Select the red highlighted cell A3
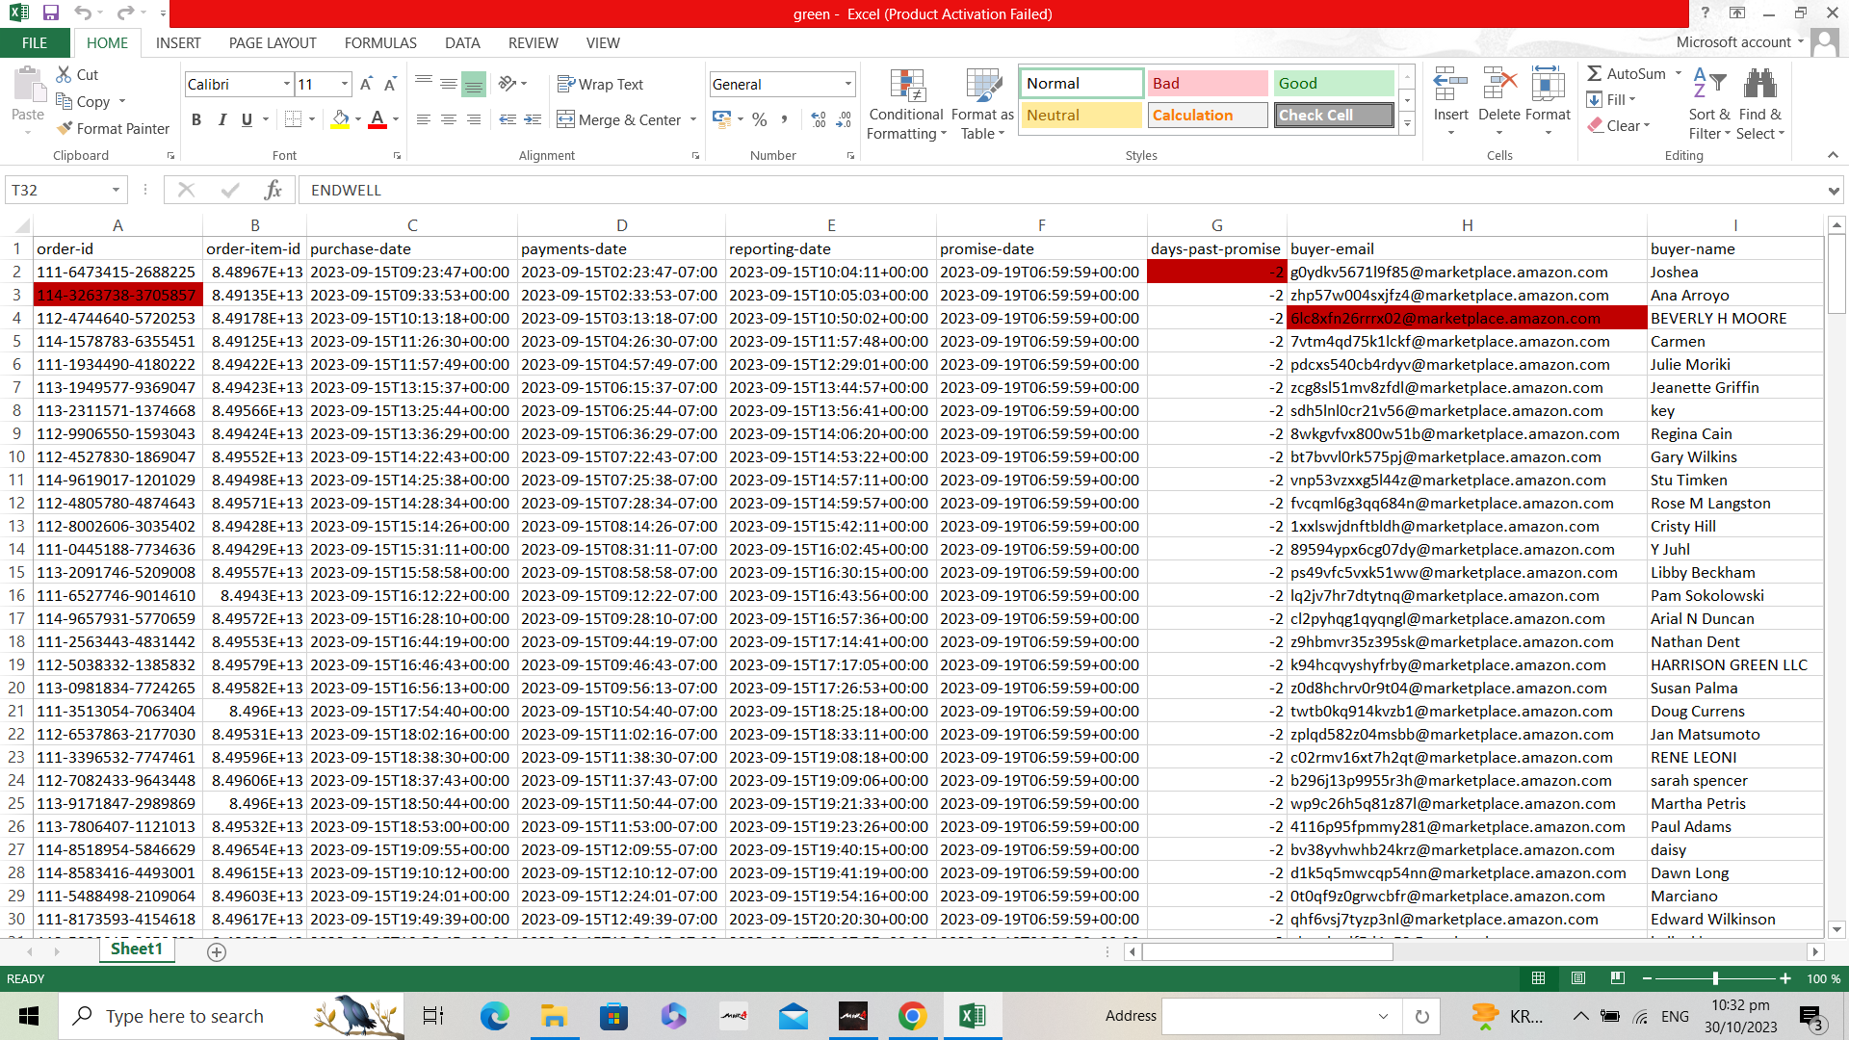1849x1040 pixels. [x=117, y=296]
